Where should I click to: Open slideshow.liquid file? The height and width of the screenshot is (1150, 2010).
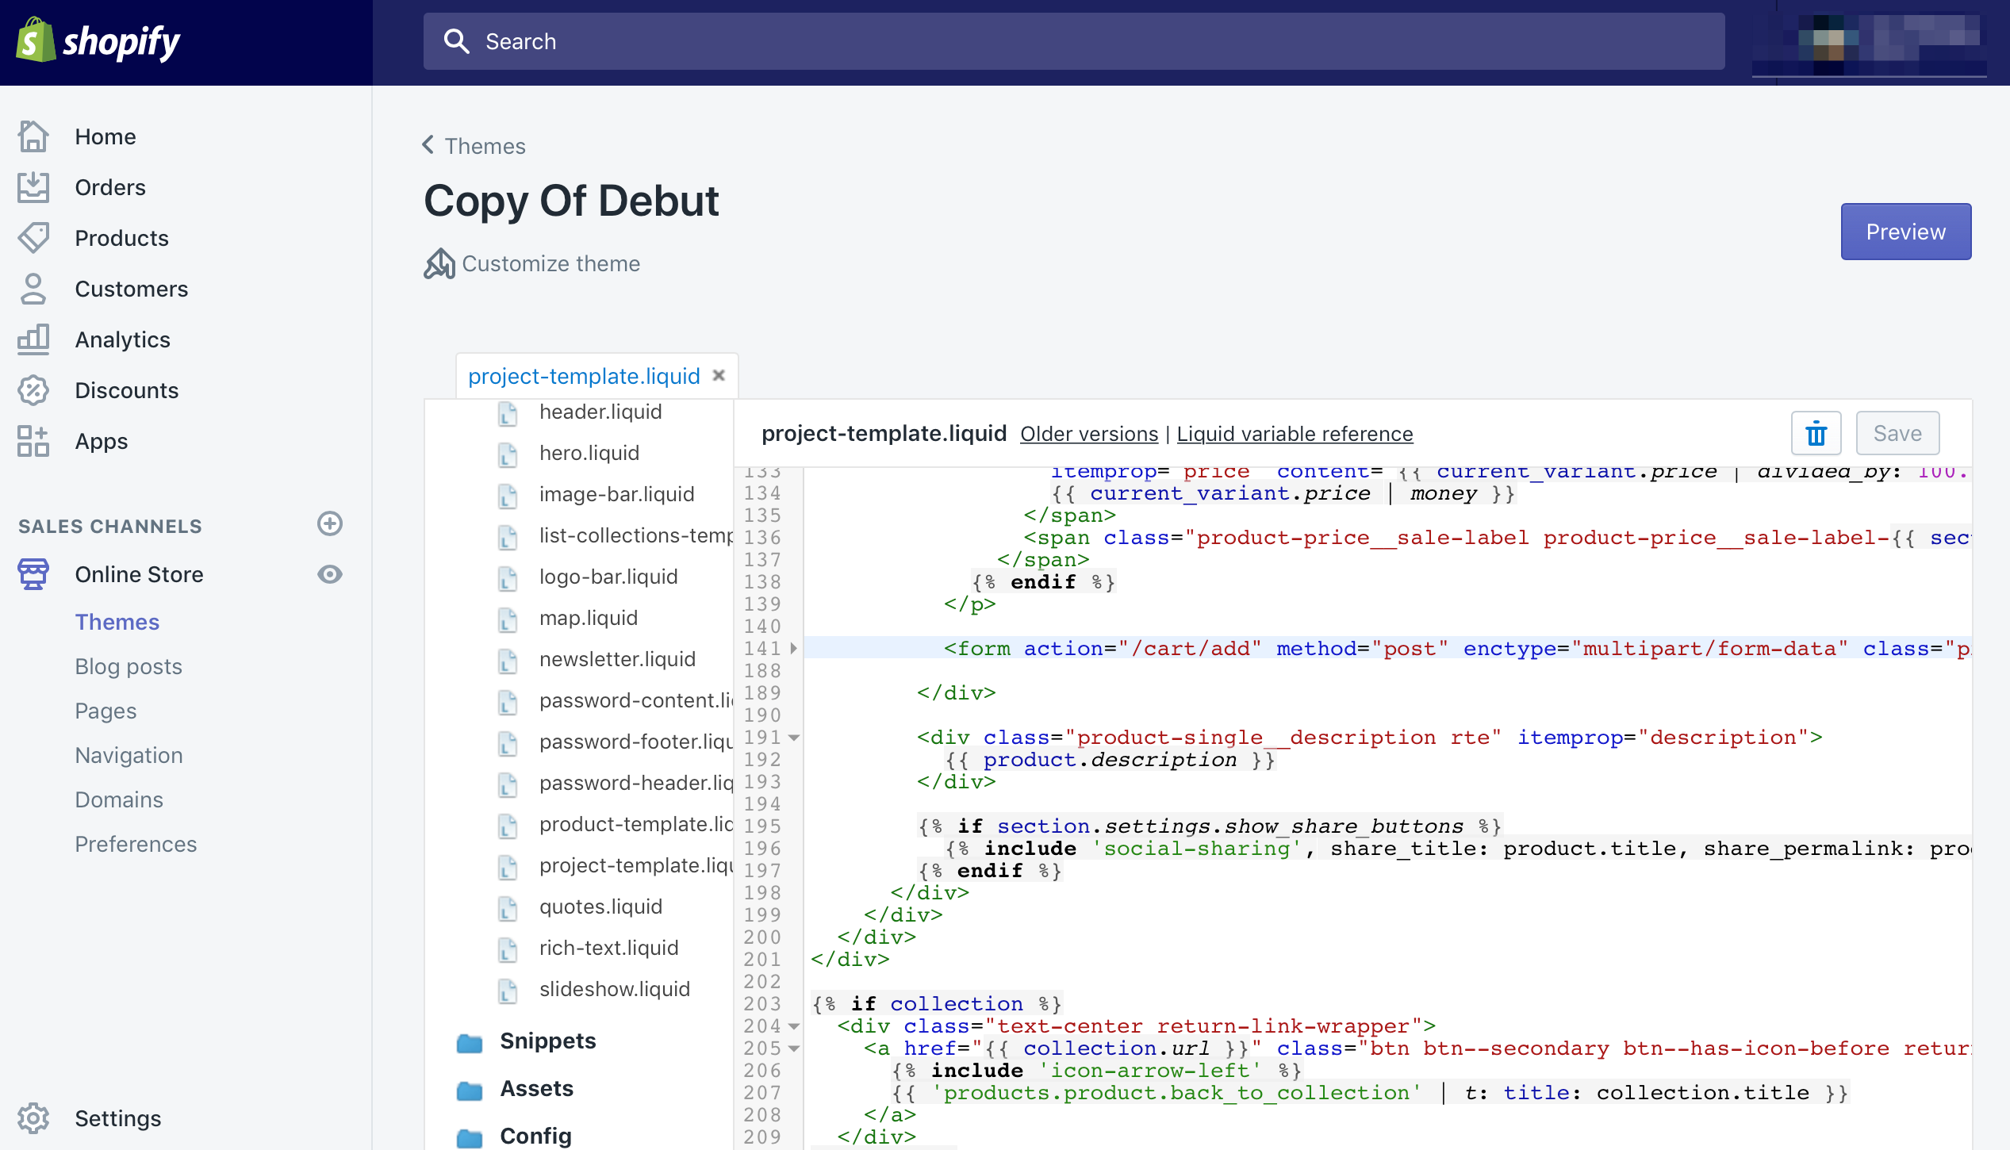[x=615, y=989]
